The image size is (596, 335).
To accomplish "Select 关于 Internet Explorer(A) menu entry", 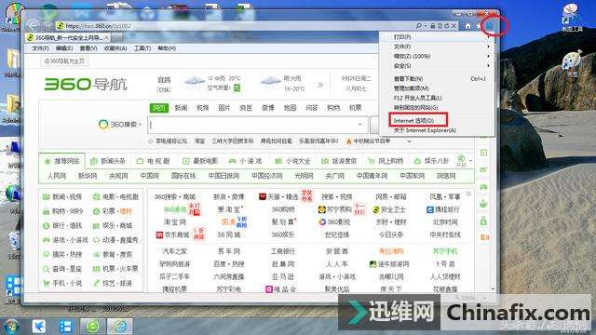I will click(425, 130).
